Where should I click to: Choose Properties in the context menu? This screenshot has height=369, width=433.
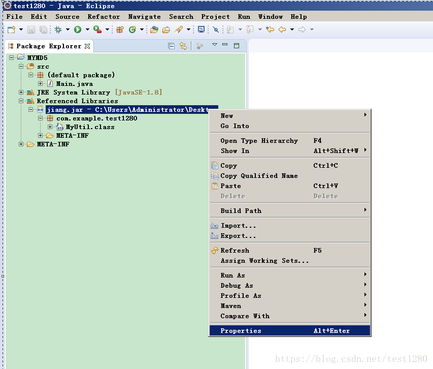(290, 330)
